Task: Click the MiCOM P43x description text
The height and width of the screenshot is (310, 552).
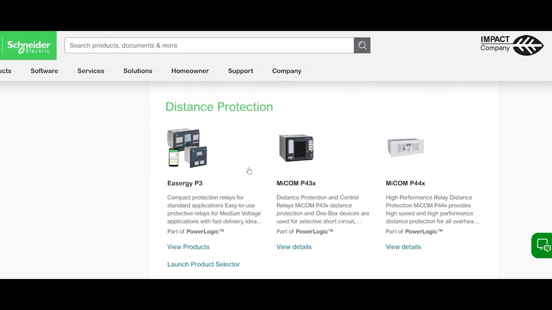Action: [x=323, y=209]
